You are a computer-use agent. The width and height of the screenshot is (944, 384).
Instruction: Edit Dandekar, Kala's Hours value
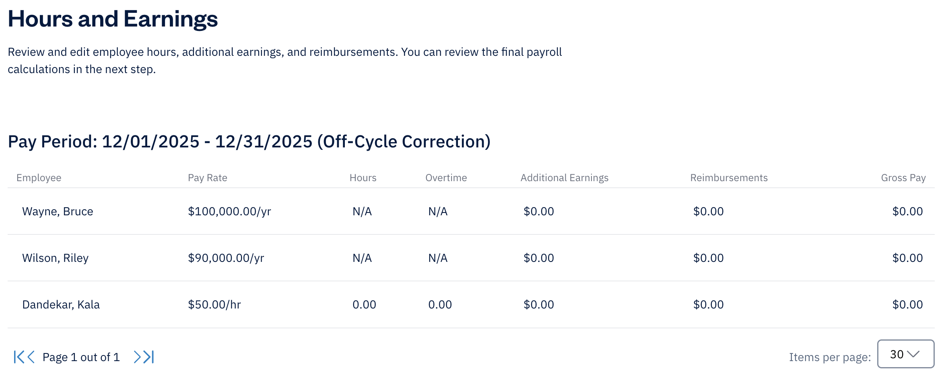click(364, 304)
